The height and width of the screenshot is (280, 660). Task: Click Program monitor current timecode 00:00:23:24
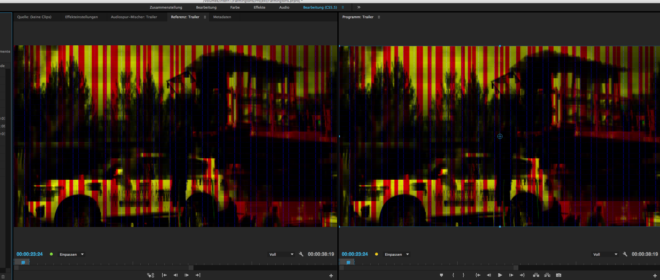click(355, 254)
